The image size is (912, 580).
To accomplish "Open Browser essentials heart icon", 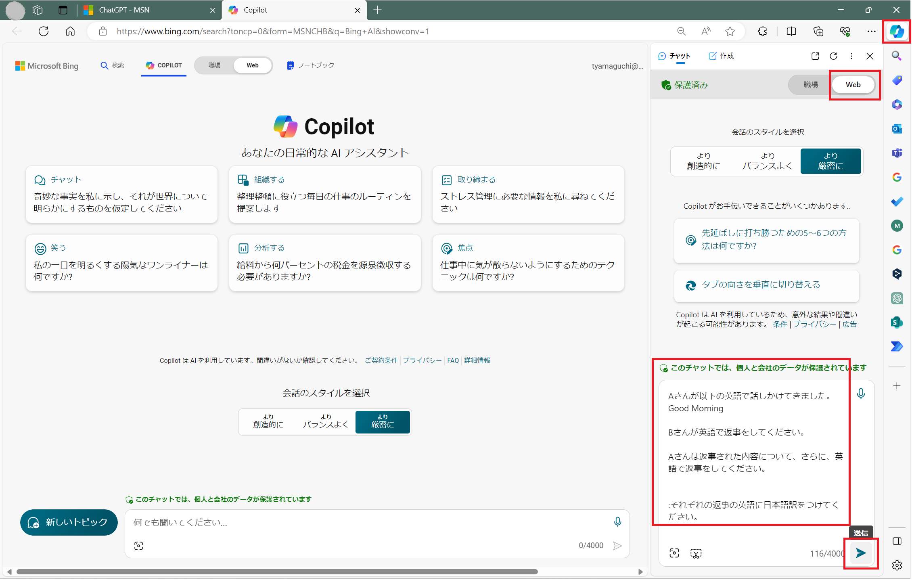I will click(x=845, y=31).
